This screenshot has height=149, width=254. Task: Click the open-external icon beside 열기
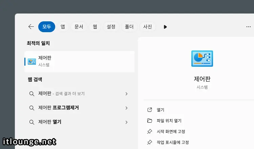coord(150,110)
